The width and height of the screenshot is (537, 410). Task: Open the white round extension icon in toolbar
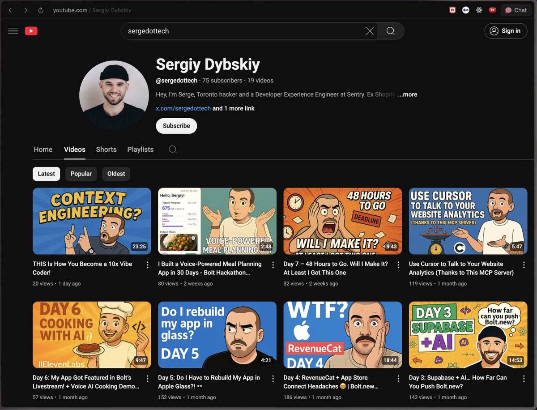tap(466, 10)
